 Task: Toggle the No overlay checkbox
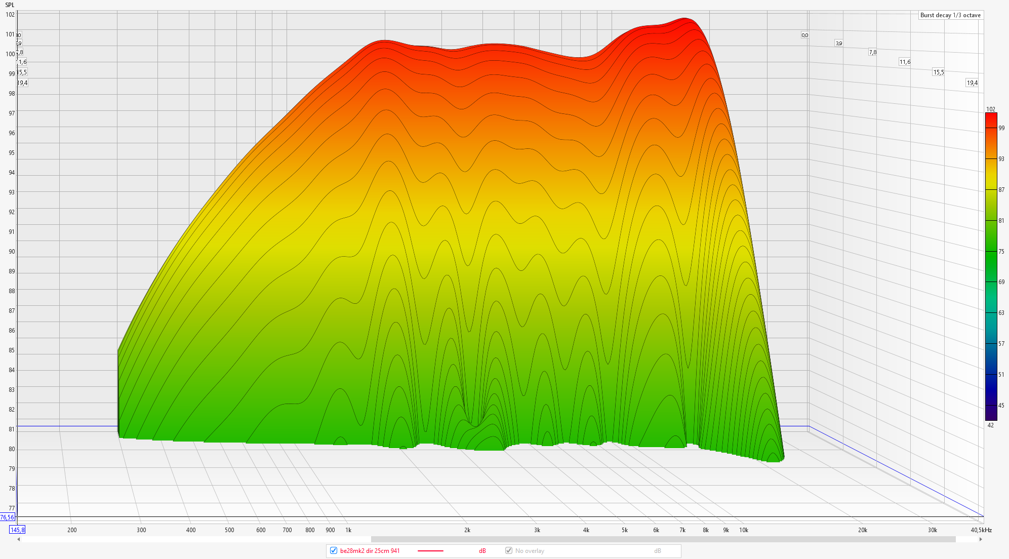tap(509, 550)
